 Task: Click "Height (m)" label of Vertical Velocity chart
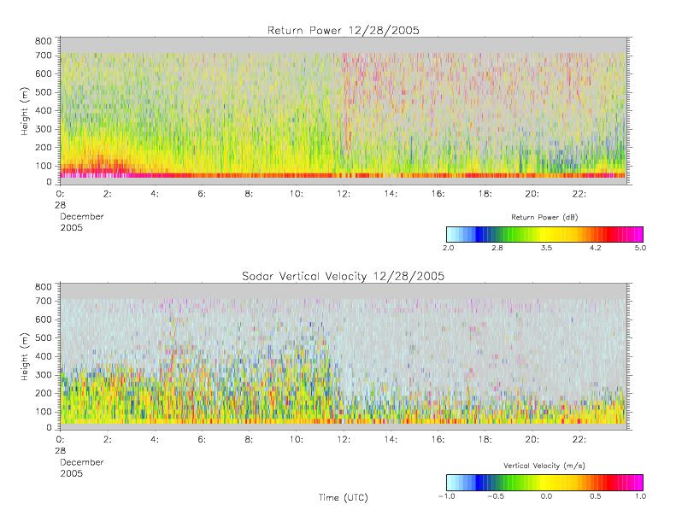pyautogui.click(x=25, y=356)
